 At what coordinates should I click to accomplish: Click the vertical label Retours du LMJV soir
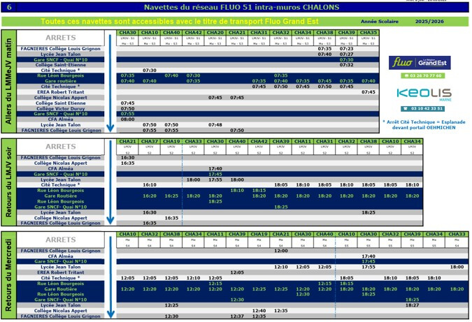tap(8, 182)
